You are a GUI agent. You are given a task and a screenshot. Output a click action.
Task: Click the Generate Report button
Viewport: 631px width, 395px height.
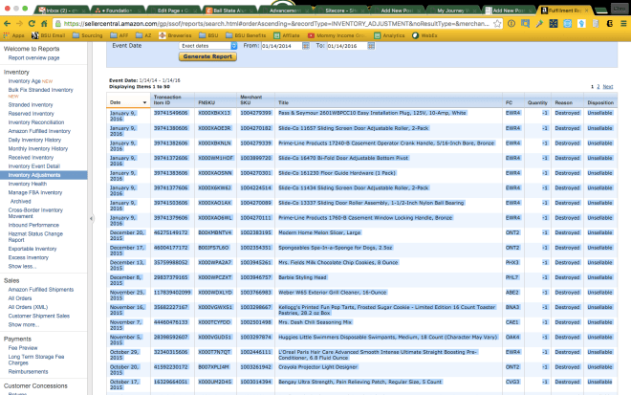click(207, 56)
